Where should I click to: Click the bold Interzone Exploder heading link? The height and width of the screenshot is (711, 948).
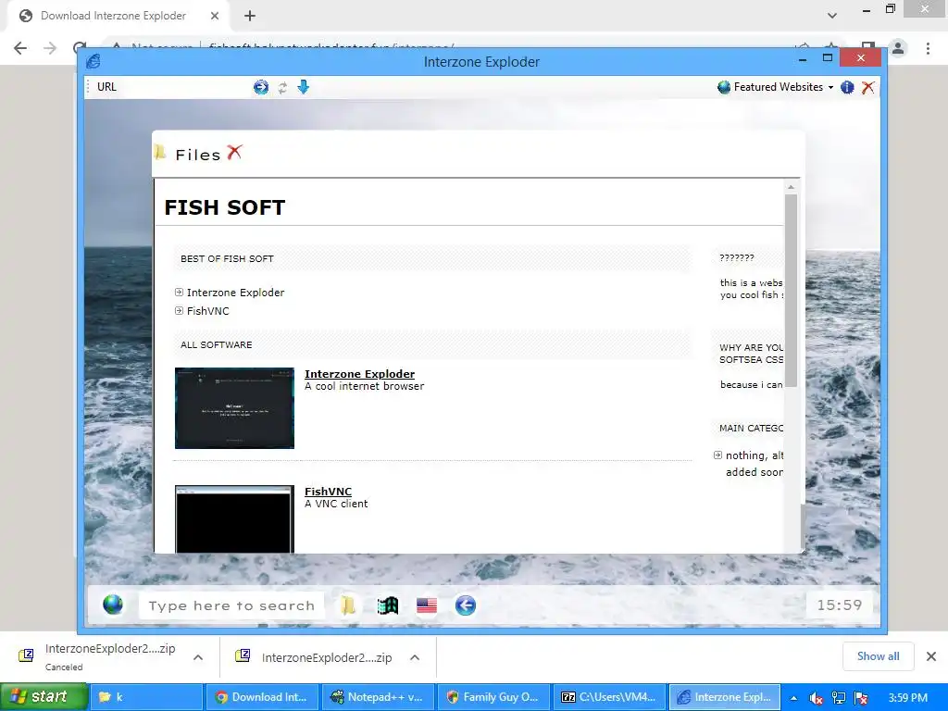[x=360, y=374]
